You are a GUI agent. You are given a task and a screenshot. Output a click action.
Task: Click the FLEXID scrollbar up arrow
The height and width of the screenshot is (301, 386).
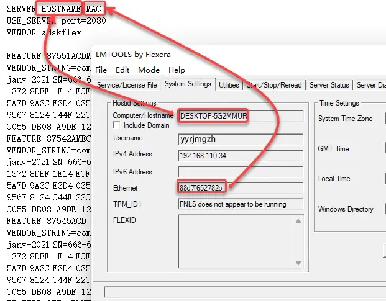(298, 221)
